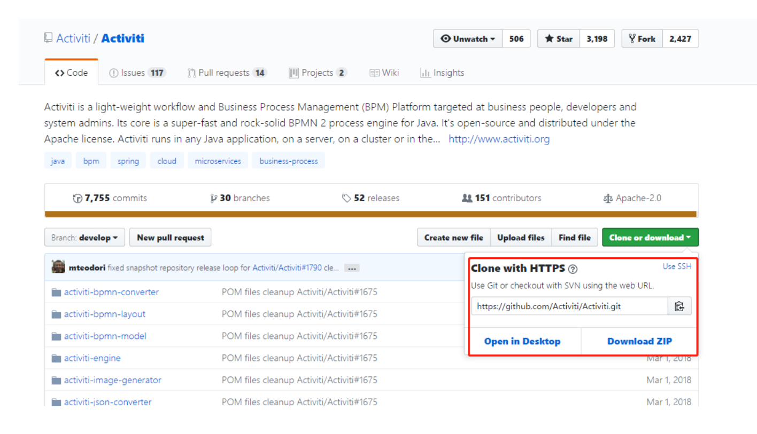Image resolution: width=757 pixels, height=434 pixels.
Task: Open the Issues tab
Action: (137, 73)
